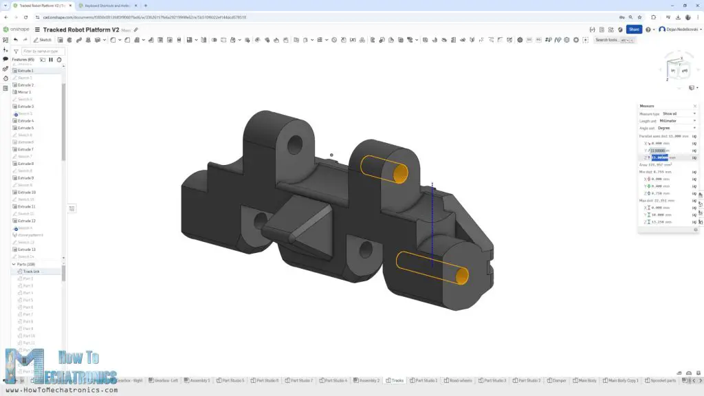
Task: Click the Redo arrow icon
Action: click(x=25, y=40)
